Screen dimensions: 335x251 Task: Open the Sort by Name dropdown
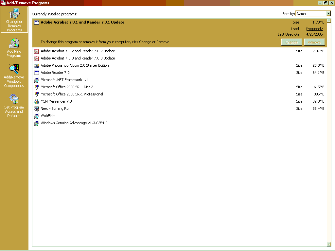328,14
